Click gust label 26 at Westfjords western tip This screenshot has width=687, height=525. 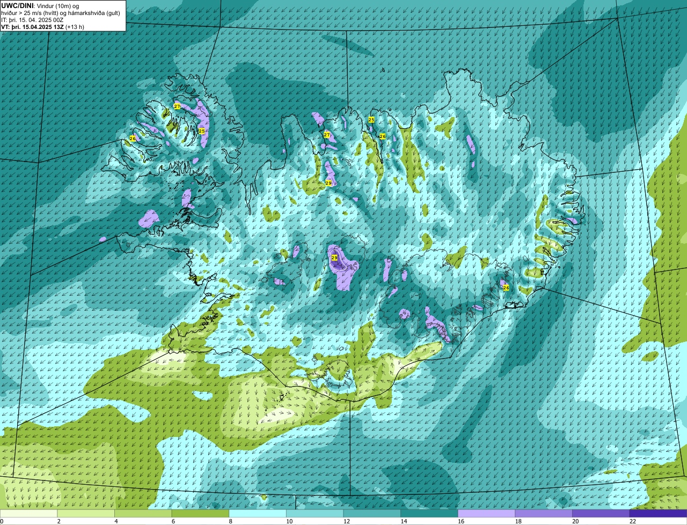[133, 138]
